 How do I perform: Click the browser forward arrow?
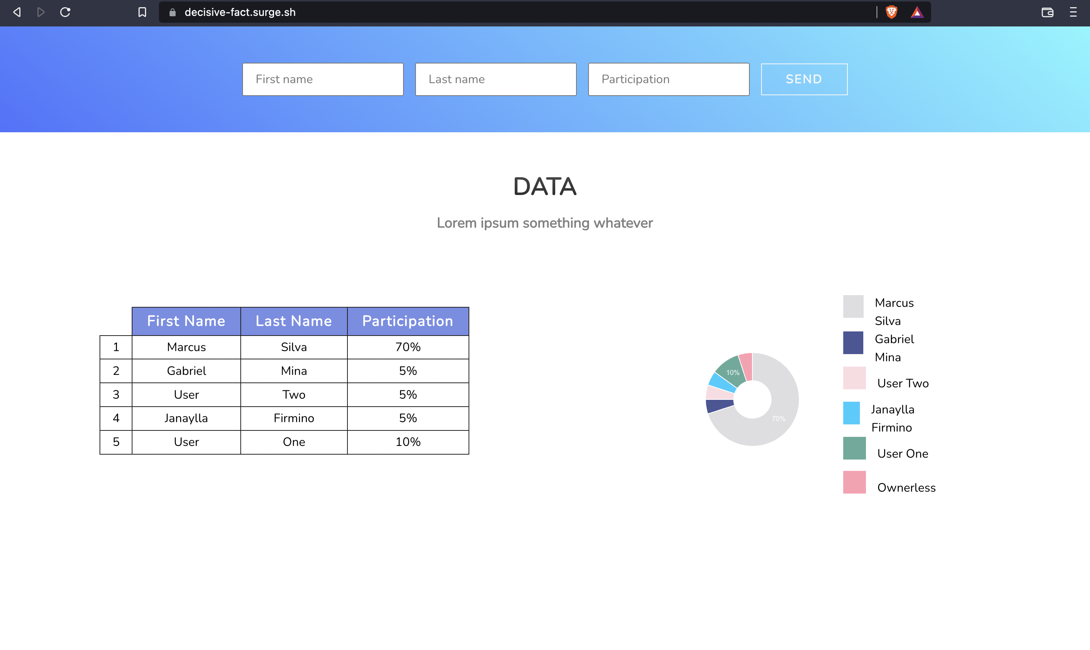[41, 12]
